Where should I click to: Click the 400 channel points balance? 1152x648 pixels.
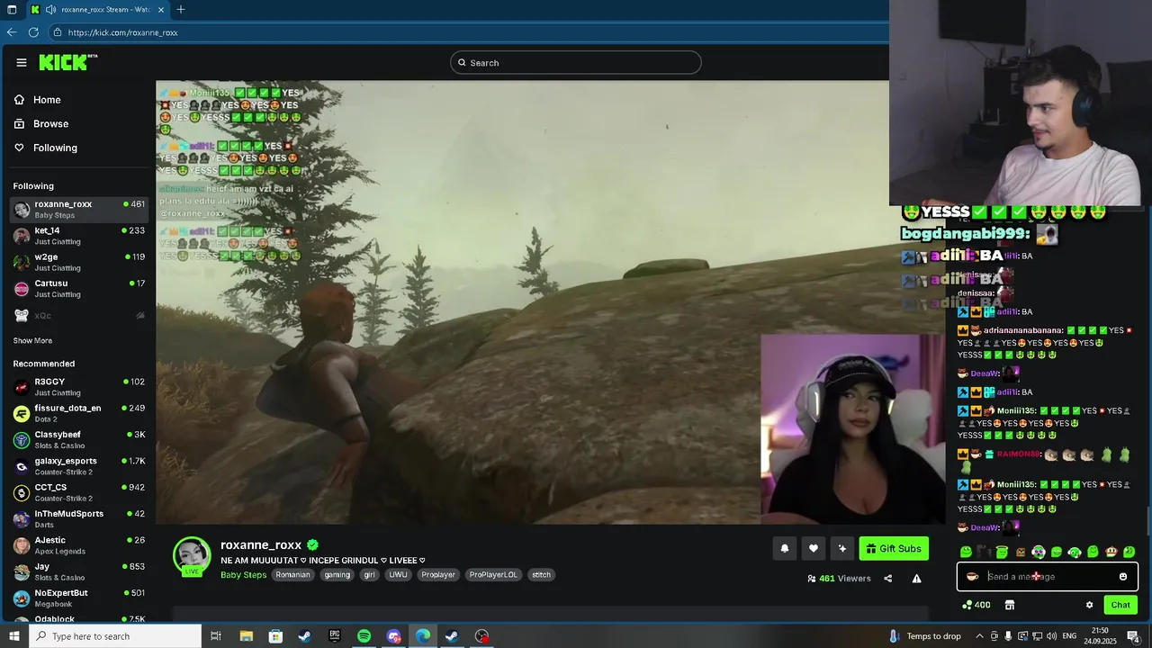[976, 605]
